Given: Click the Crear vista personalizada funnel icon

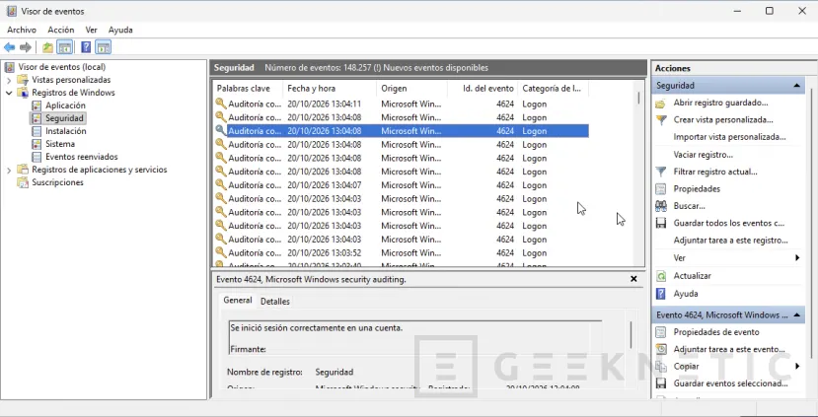Looking at the screenshot, I should (660, 120).
